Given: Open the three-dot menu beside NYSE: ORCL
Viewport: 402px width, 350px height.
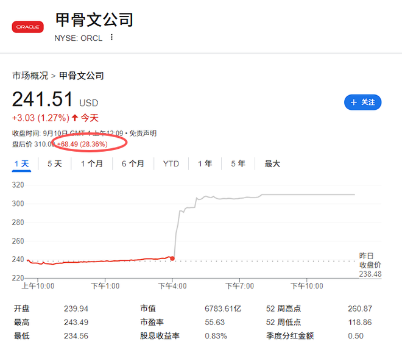Looking at the screenshot, I should pos(111,37).
